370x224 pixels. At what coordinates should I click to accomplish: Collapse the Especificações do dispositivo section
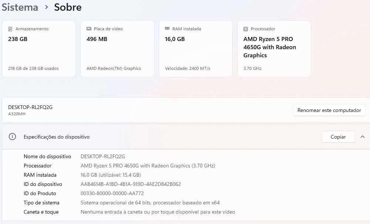tap(363, 136)
